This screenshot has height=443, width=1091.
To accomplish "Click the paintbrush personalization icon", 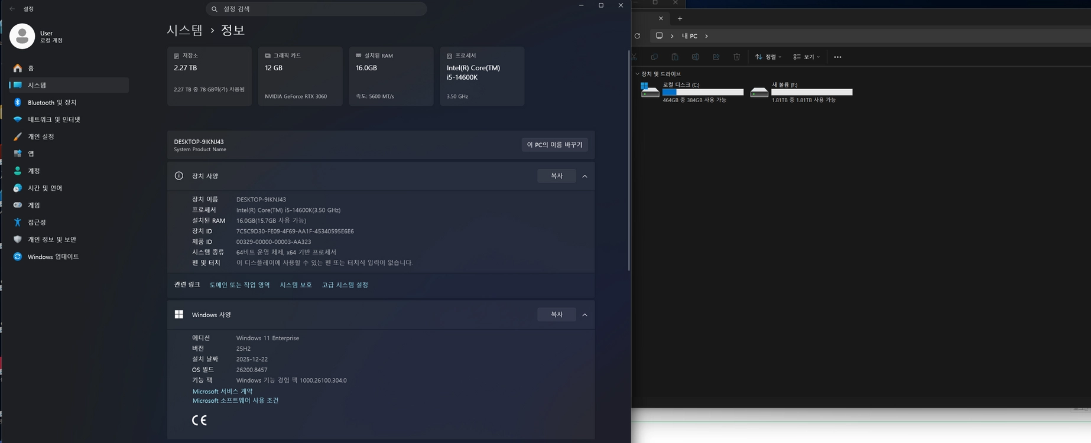I will 18,136.
